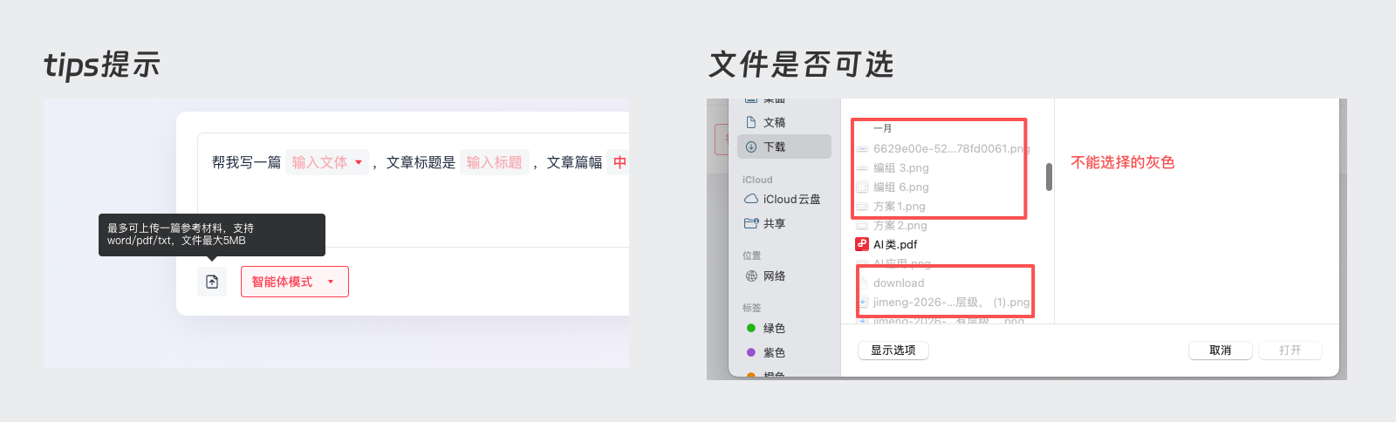This screenshot has height=422, width=1396.
Task: Click the 绿色 tag in sidebar
Action: pos(784,328)
